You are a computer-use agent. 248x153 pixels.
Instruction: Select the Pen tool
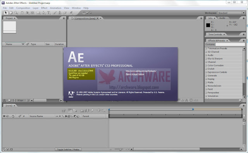[43, 13]
